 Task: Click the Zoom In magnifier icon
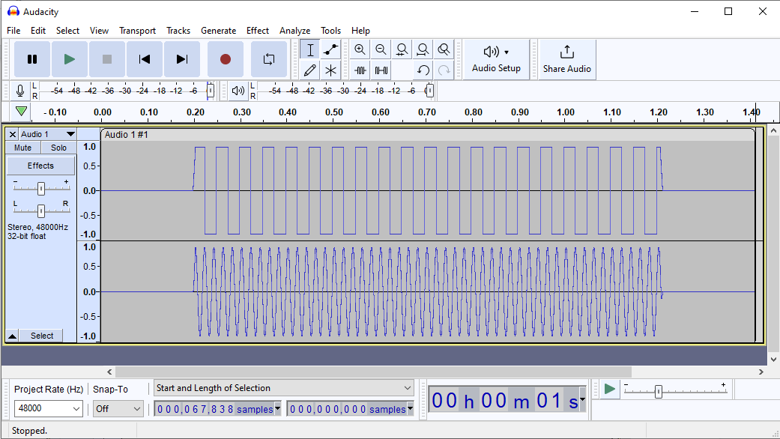(360, 50)
